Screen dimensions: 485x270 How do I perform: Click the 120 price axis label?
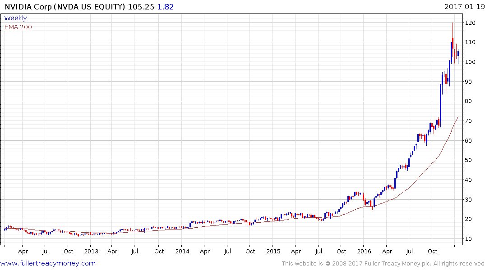point(470,23)
